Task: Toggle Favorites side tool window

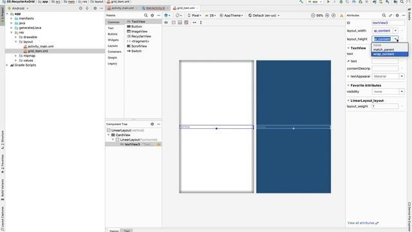Action: pos(3,164)
